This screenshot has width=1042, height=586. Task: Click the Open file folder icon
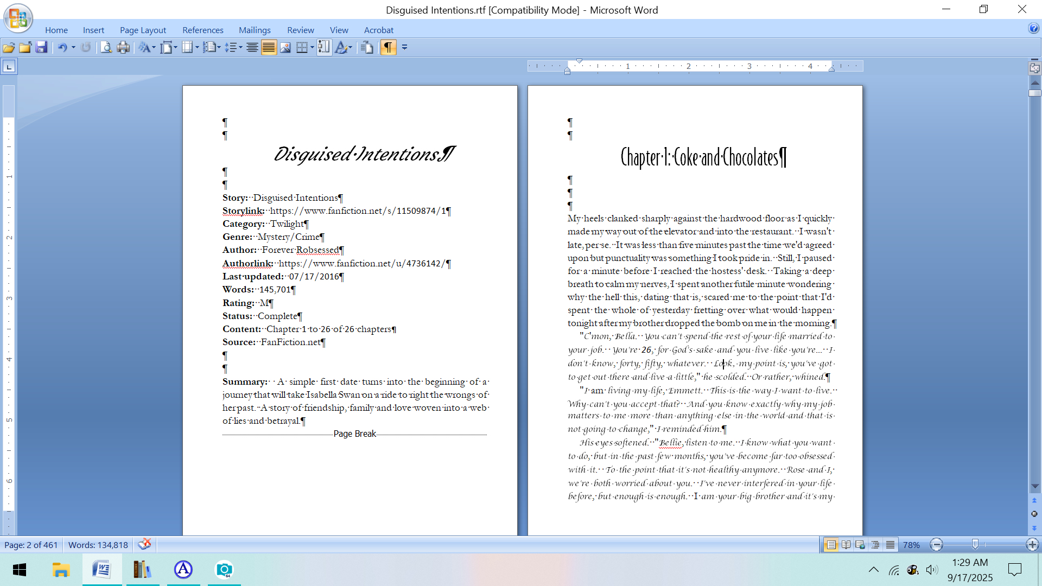click(9, 48)
